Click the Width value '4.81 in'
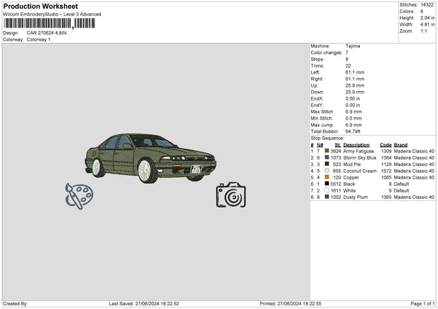The width and height of the screenshot is (438, 309). click(x=427, y=25)
